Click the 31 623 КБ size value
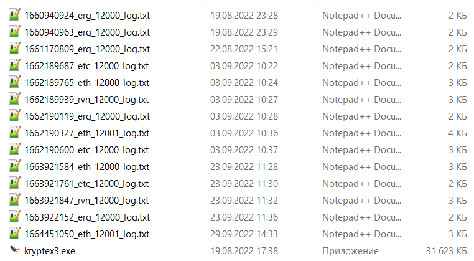The width and height of the screenshot is (474, 261). tap(447, 251)
